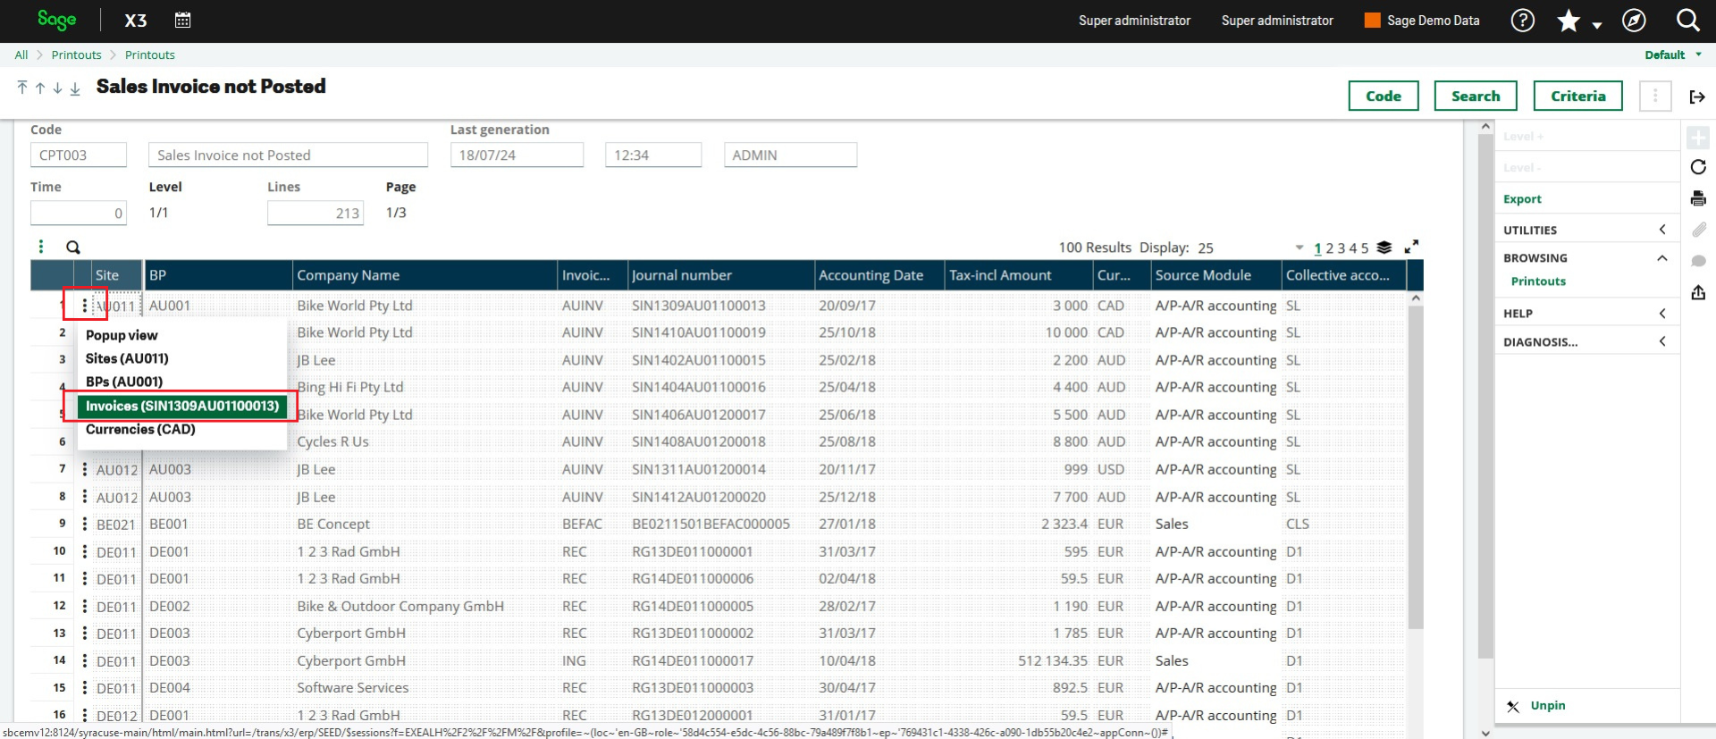Select Sites (AU011) menu entry
The image size is (1716, 739).
(127, 358)
